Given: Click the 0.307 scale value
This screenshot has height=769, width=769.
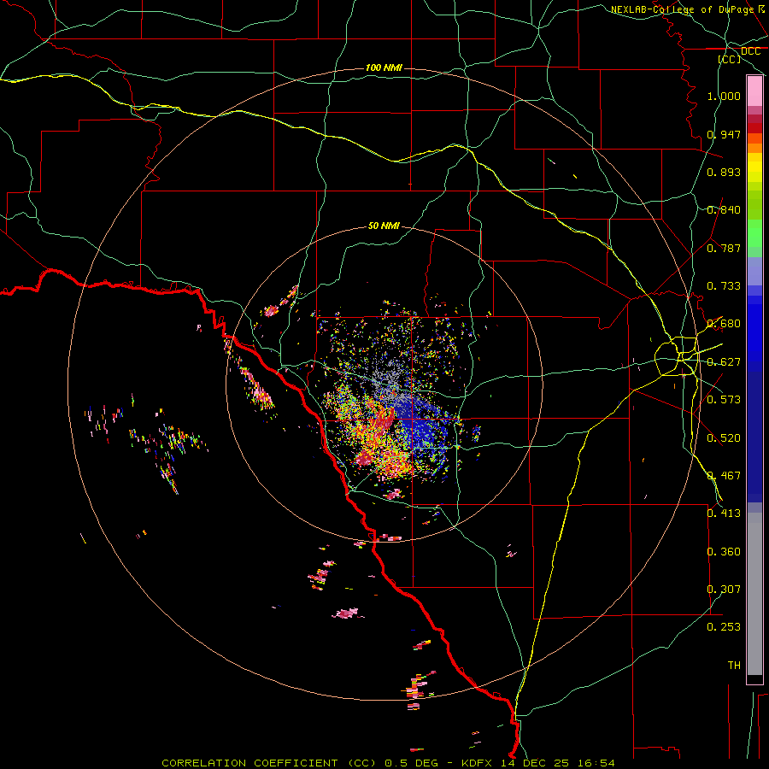Looking at the screenshot, I should pos(724,590).
